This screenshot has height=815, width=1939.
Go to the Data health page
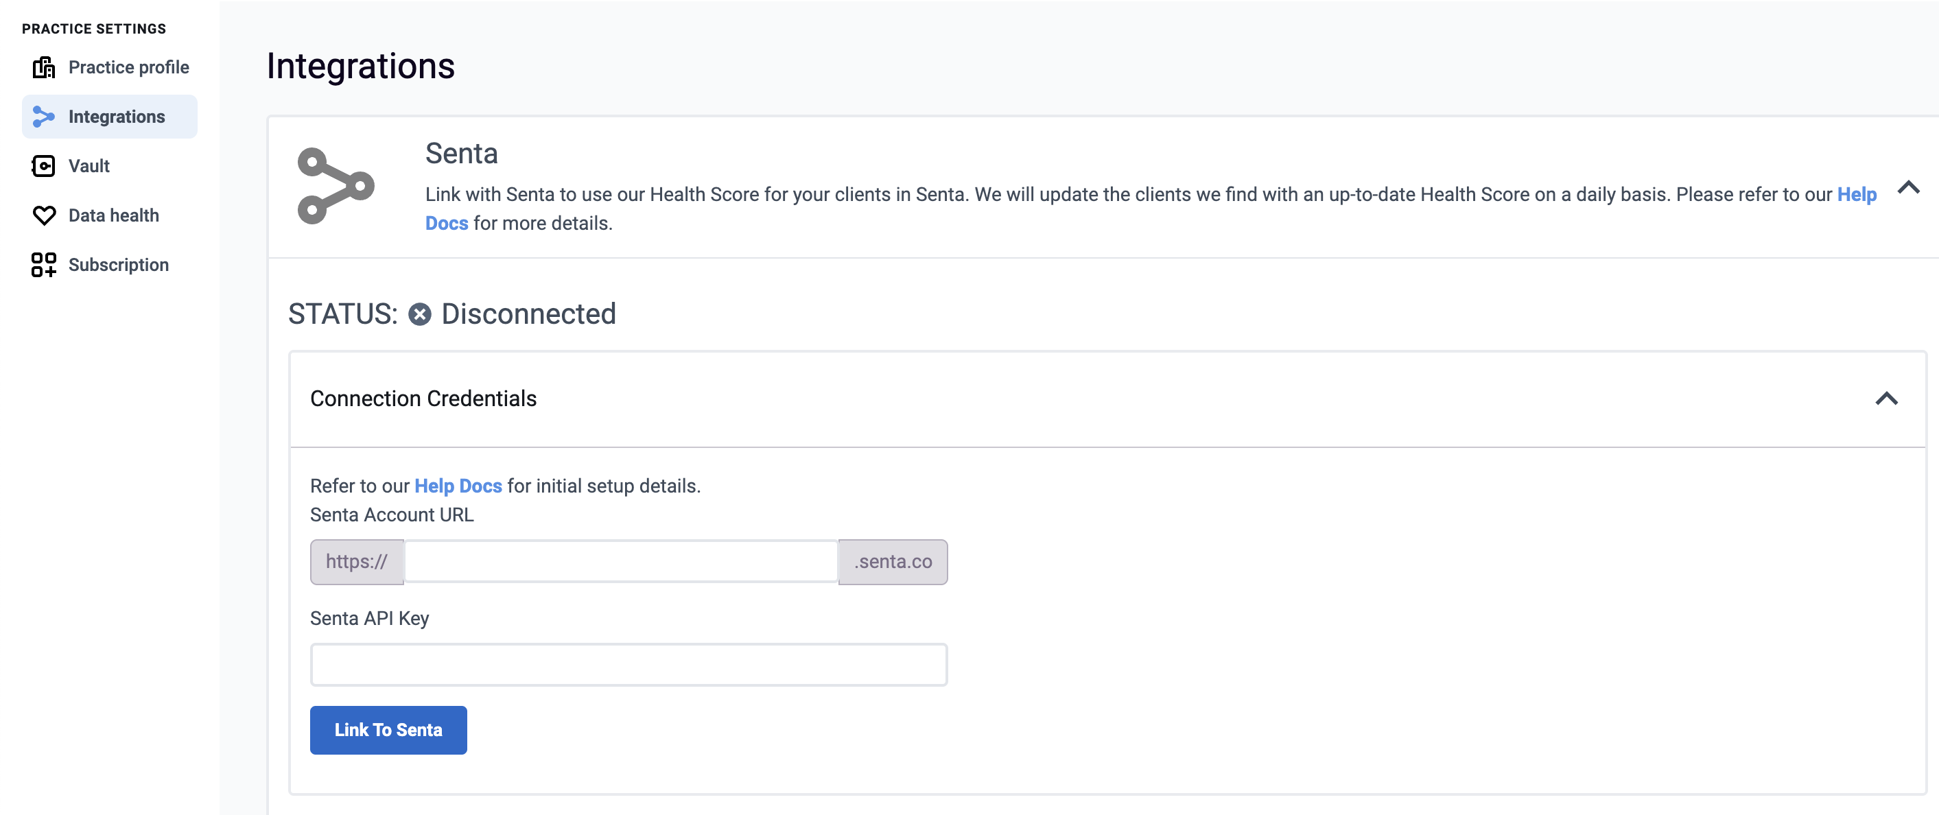coord(110,216)
